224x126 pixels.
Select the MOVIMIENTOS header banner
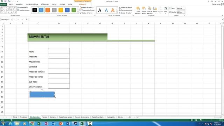click(68, 37)
